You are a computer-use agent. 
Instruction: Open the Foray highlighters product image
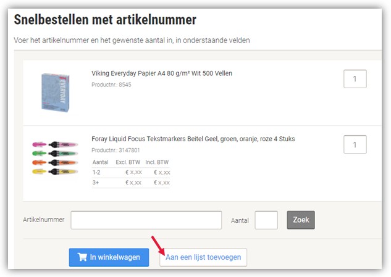point(55,158)
